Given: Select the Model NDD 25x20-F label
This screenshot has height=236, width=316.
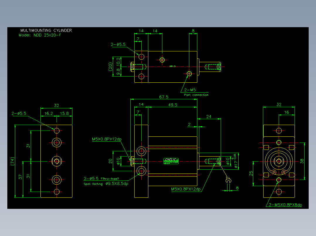Looking at the screenshot, I should pos(40,35).
